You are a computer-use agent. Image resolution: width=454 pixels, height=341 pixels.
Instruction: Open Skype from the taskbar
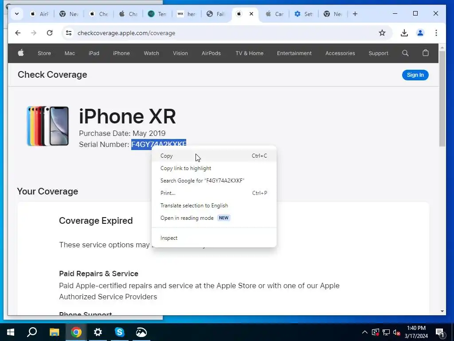120,332
